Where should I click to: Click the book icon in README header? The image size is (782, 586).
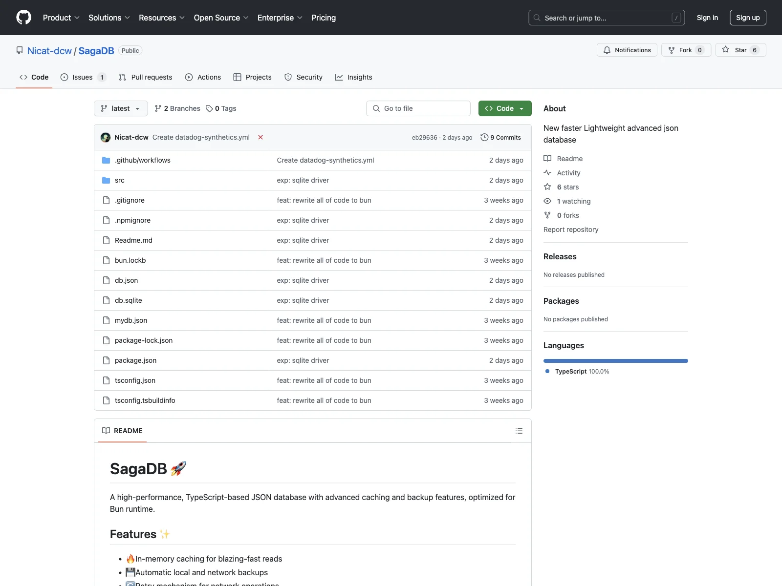click(x=106, y=431)
